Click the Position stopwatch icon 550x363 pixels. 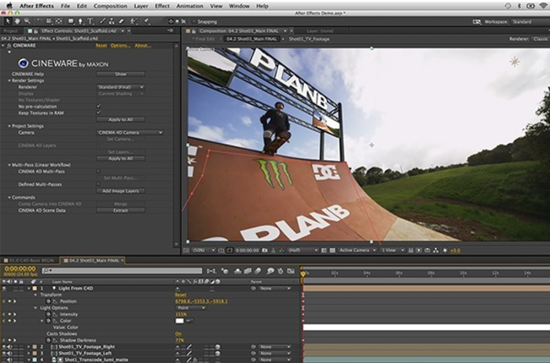[x=48, y=301]
